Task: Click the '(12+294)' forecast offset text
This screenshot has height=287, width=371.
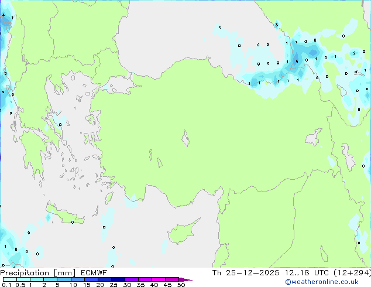Action: pos(352,273)
